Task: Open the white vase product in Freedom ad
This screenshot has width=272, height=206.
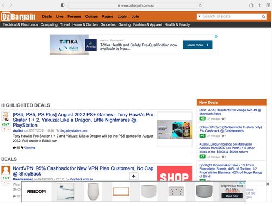Action: point(93,191)
